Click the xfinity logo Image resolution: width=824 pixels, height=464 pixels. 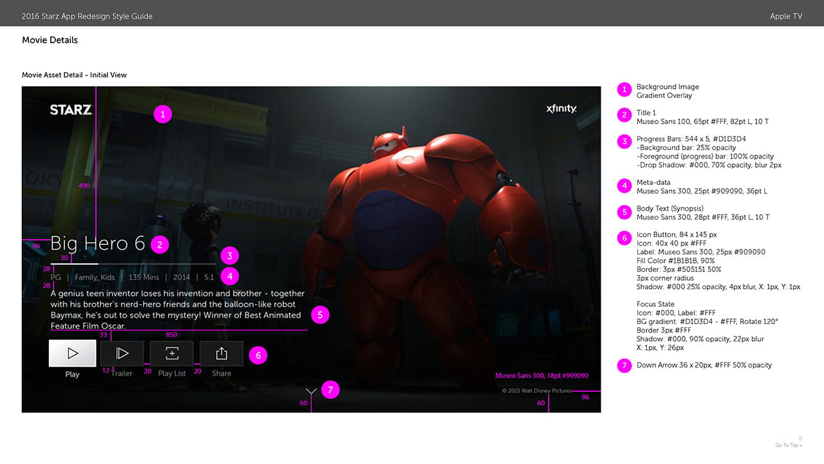pyautogui.click(x=561, y=108)
